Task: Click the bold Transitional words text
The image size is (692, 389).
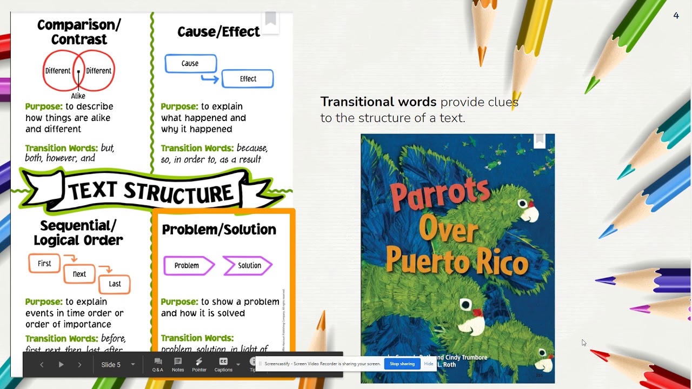Action: tap(378, 102)
